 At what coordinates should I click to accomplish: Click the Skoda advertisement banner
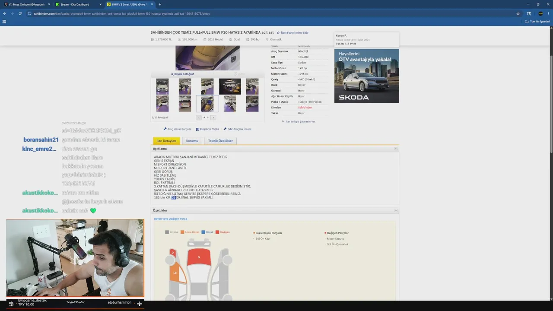(x=367, y=76)
